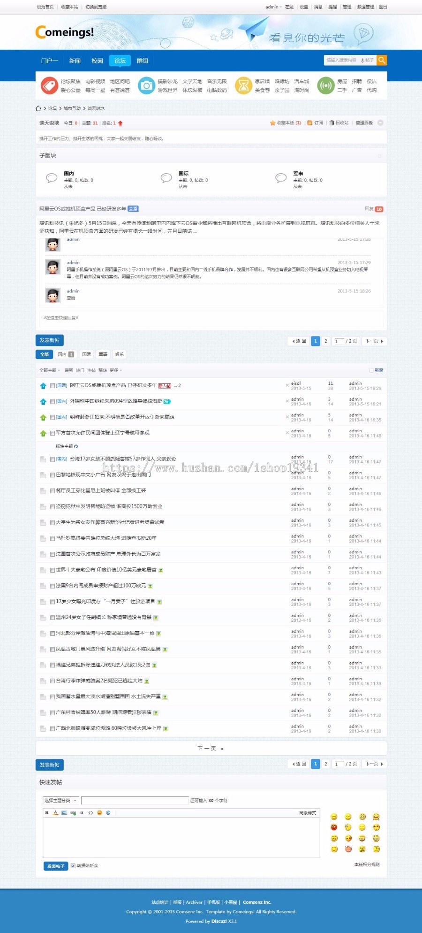Click the yellow hourglass category icon
The image size is (422, 933).
click(243, 85)
